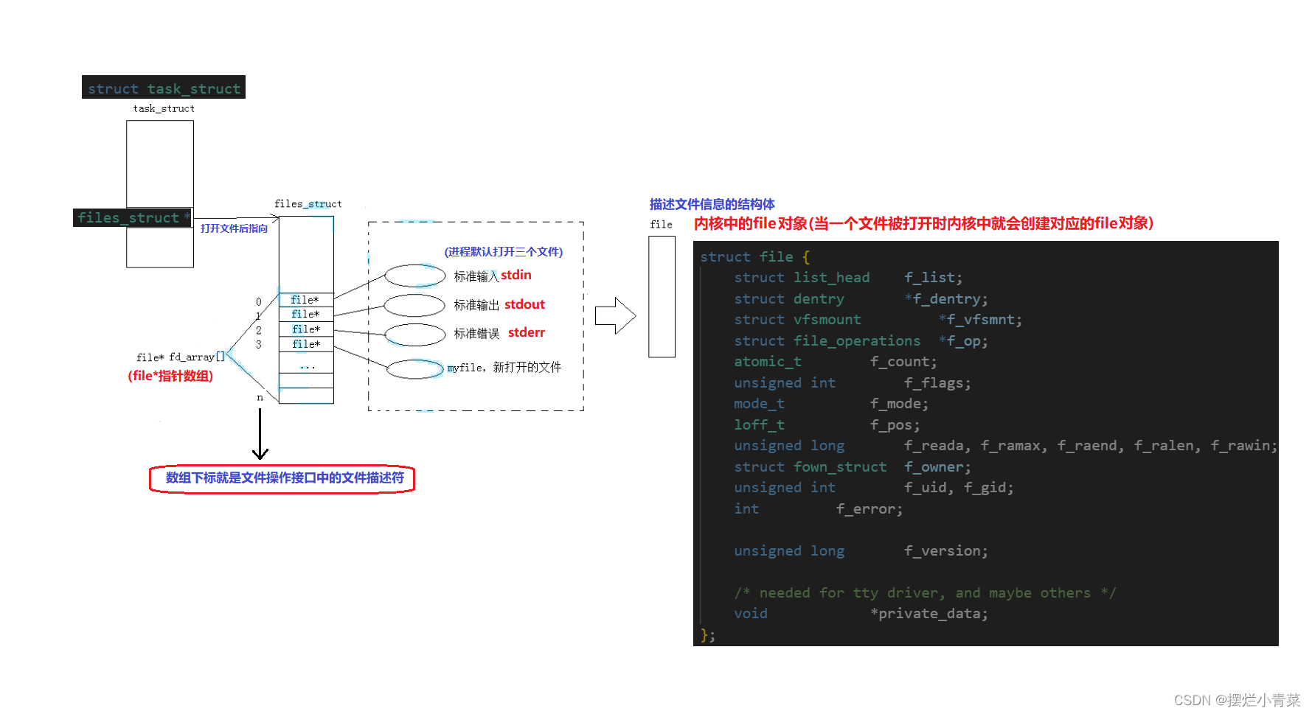Select 'struct vfsmount' in the code

point(797,320)
